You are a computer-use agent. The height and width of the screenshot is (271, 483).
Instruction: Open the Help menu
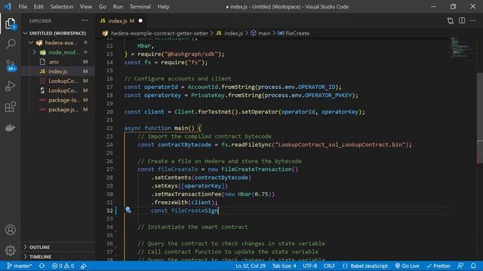click(163, 7)
